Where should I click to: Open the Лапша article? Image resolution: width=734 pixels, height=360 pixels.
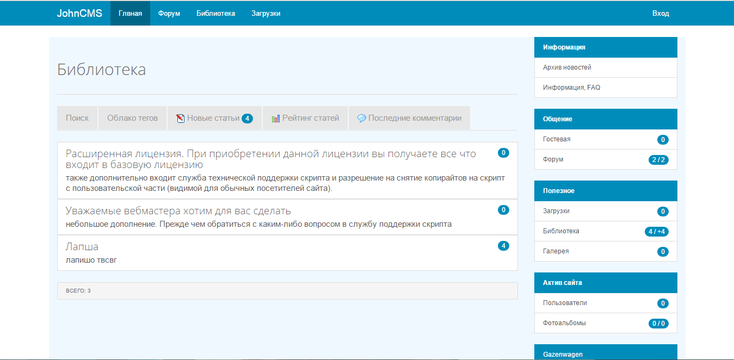coord(82,247)
